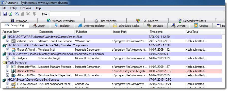Sort by Publisher column header

click(x=93, y=32)
